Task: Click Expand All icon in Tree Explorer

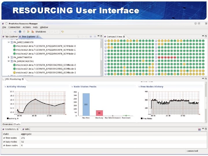Action: click(x=91, y=37)
